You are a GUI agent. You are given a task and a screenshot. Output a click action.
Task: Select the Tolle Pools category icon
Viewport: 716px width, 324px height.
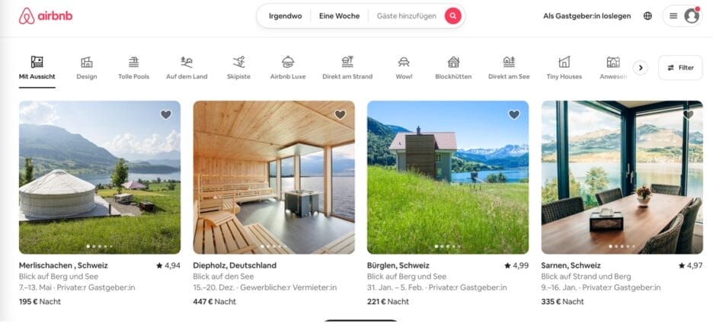133,62
